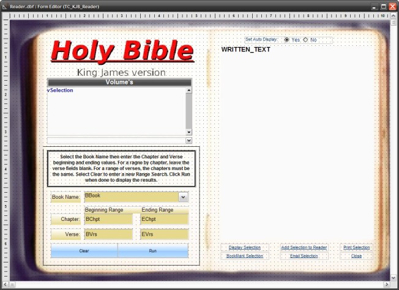Screen dimensions: 399x290
Task: Click the beginning Verse BVrs field
Action: [108, 234]
